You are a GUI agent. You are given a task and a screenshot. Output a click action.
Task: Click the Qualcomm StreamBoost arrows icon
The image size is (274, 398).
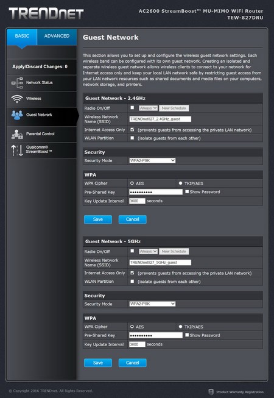tap(17, 151)
